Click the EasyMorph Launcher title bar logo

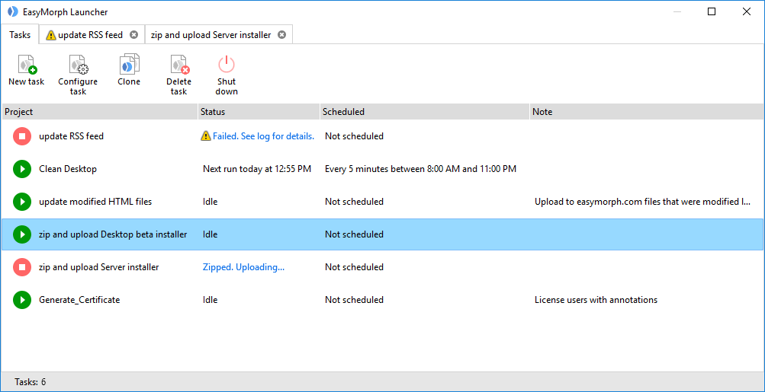[12, 11]
